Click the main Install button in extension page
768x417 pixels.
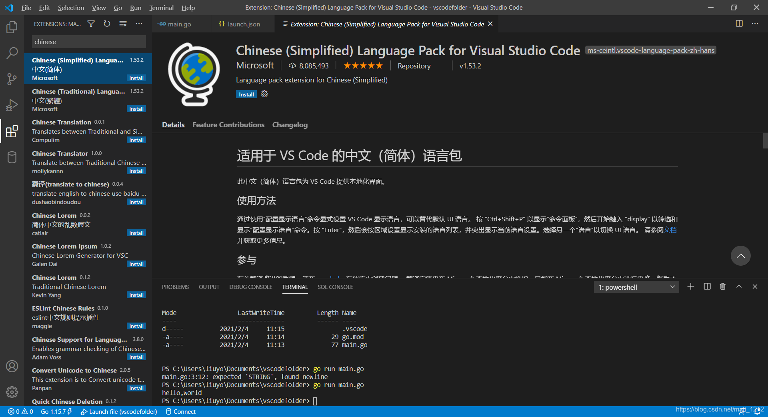coord(246,94)
